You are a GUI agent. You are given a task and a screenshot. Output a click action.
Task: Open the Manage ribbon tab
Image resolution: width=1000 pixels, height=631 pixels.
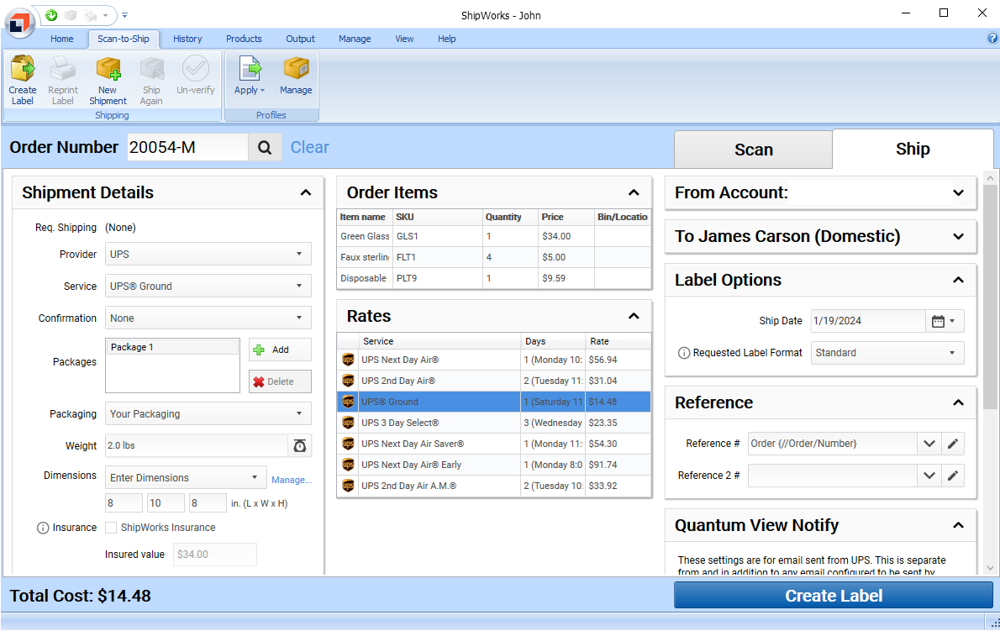355,39
